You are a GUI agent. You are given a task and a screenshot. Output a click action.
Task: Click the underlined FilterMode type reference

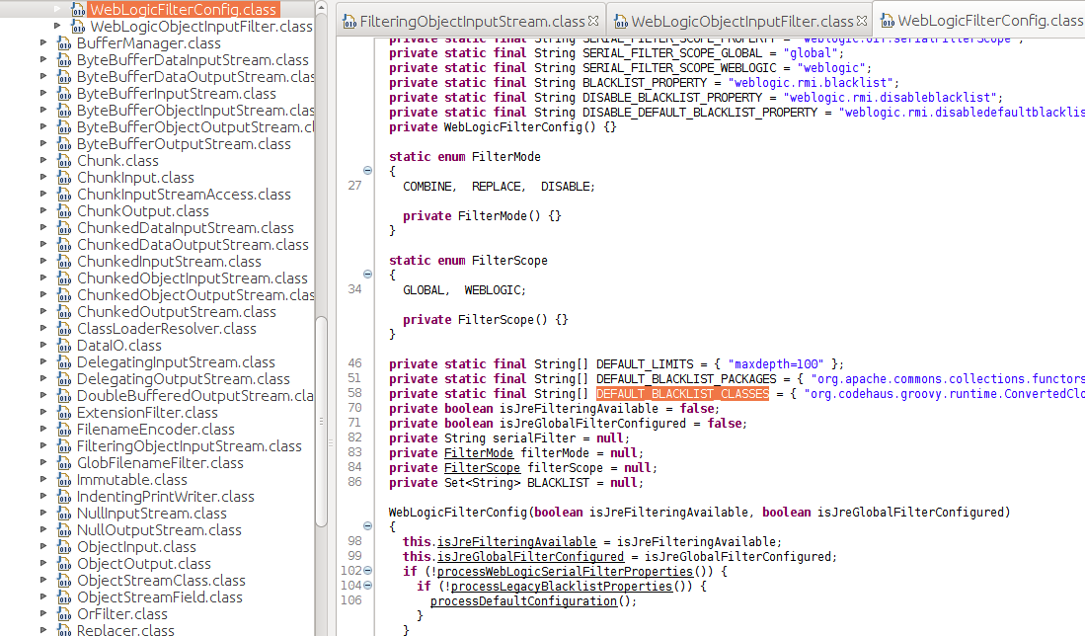pyautogui.click(x=479, y=453)
